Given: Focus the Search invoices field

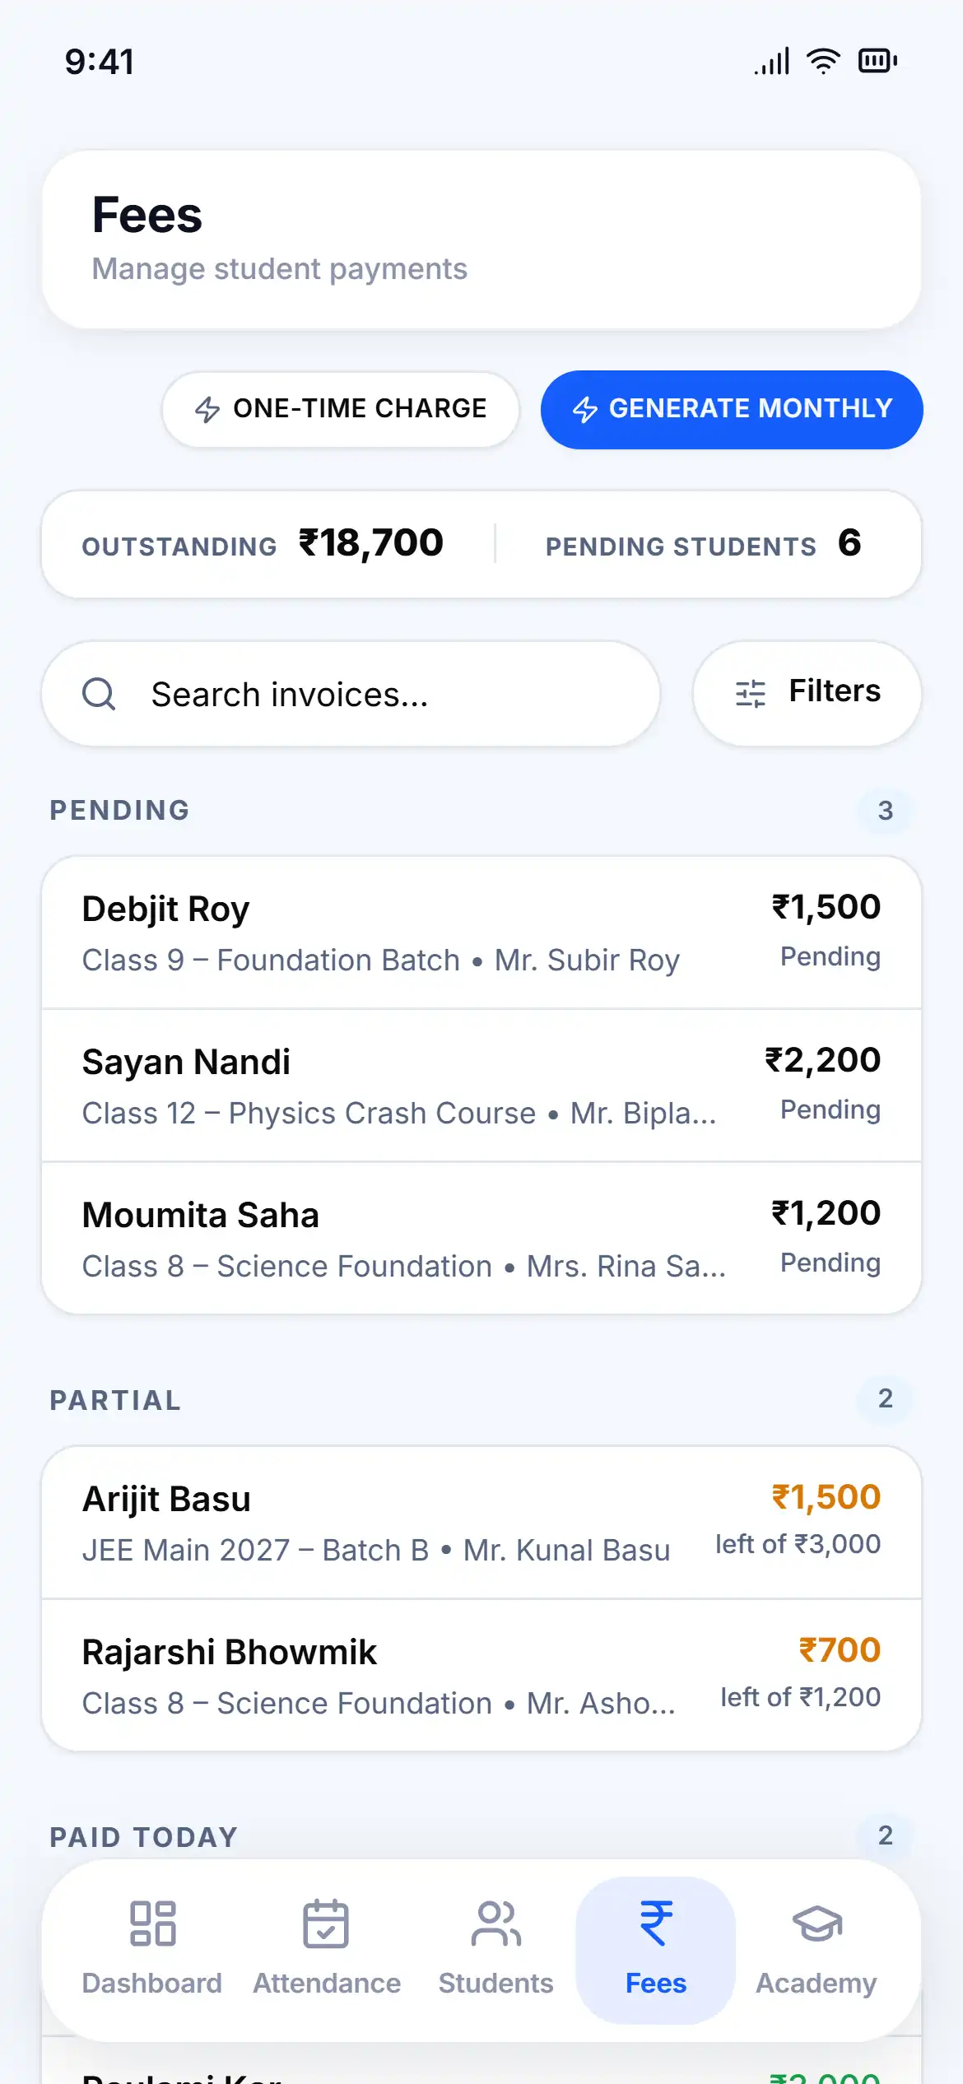Looking at the screenshot, I should 351,694.
